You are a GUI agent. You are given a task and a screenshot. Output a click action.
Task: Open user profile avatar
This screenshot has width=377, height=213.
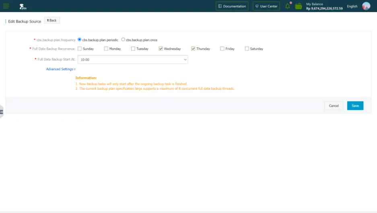pyautogui.click(x=366, y=6)
